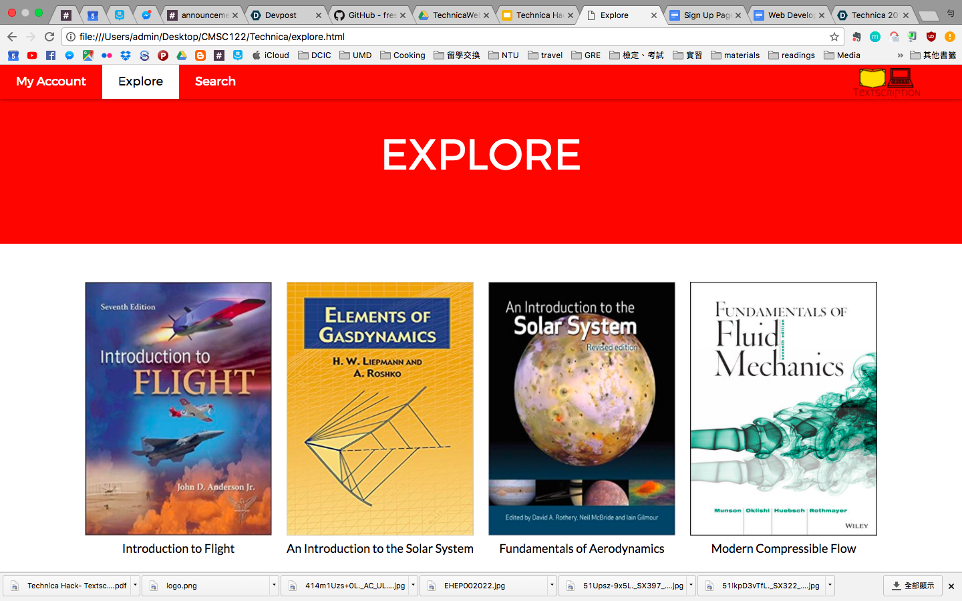Open the Search navigation tab

pos(215,81)
